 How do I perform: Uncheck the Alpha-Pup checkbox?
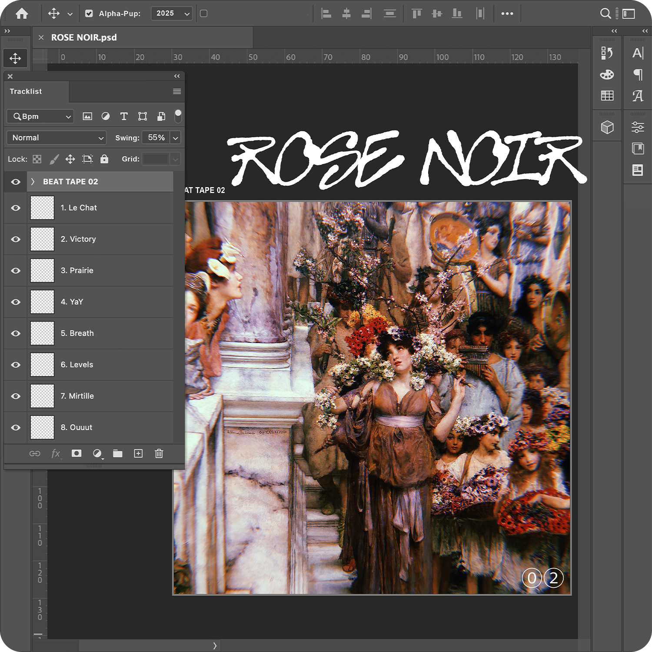point(89,13)
